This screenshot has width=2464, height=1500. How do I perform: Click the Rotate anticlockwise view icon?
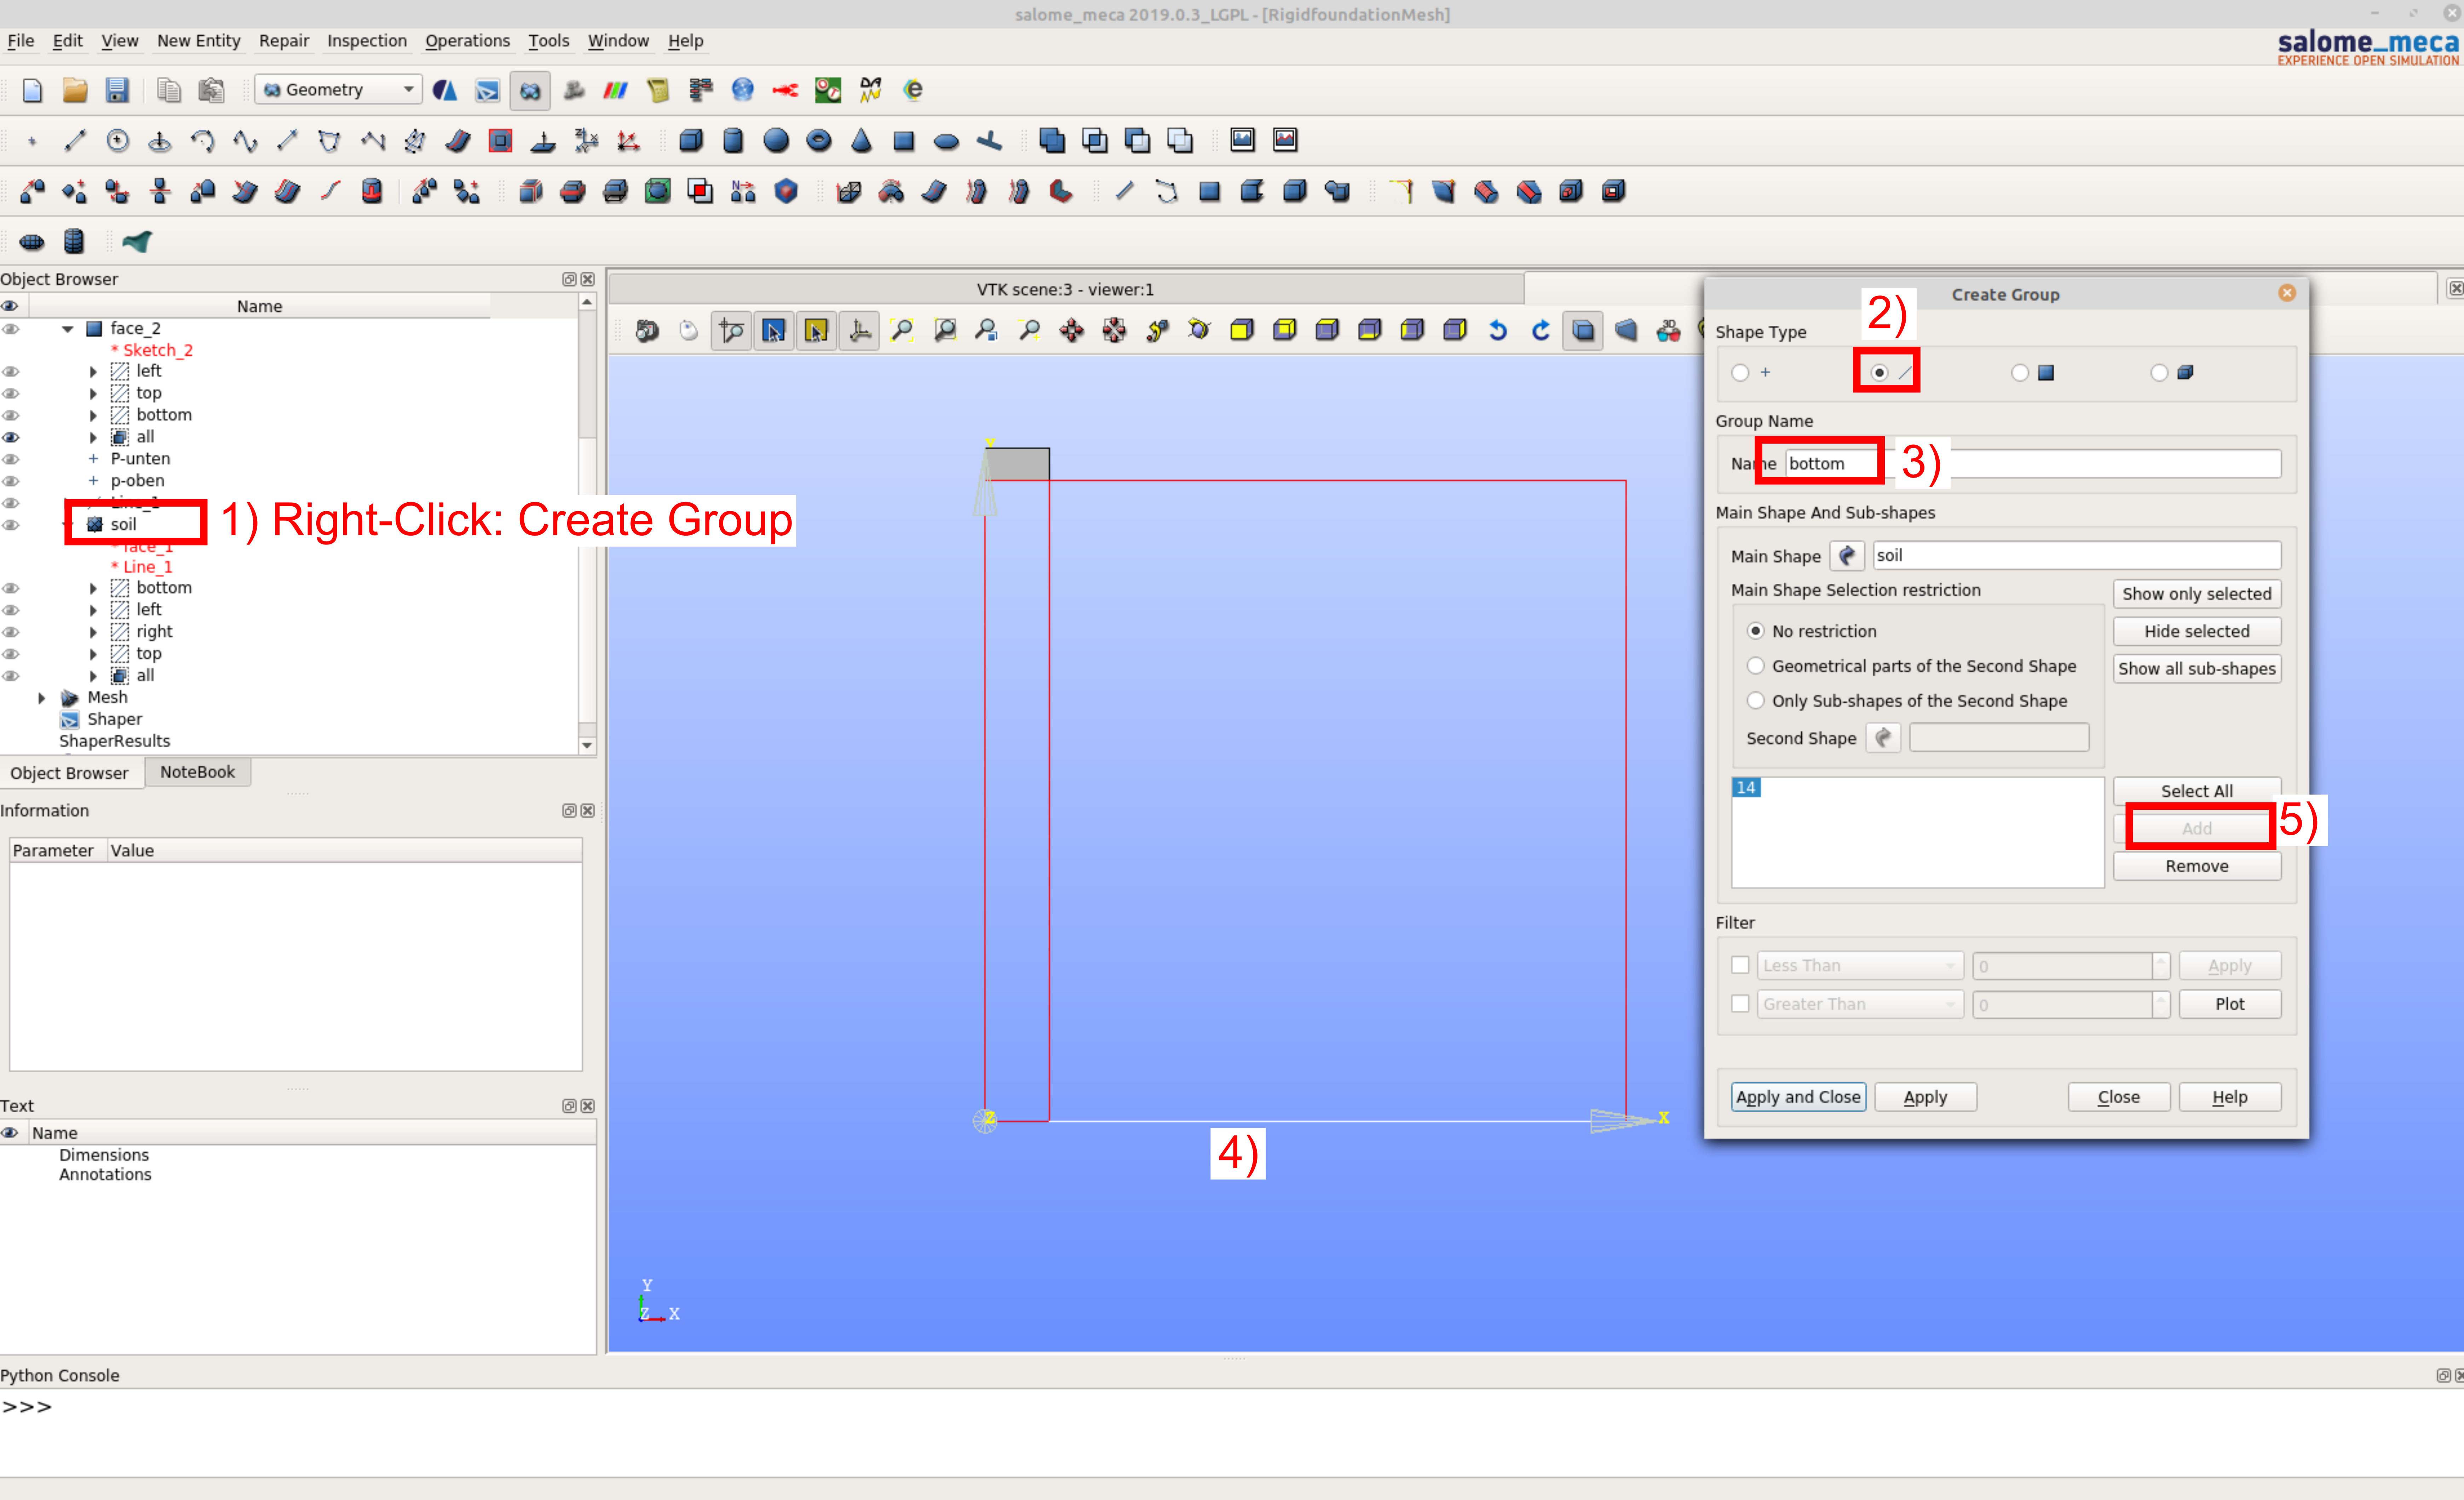pos(1498,330)
